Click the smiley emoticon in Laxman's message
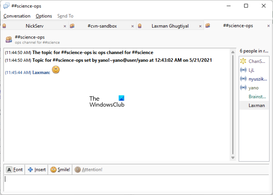The width and height of the screenshot is (273, 195). [x=56, y=70]
